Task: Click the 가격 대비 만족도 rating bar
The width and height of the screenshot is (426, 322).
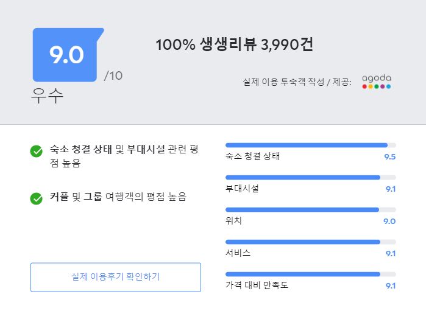Action: pos(311,275)
